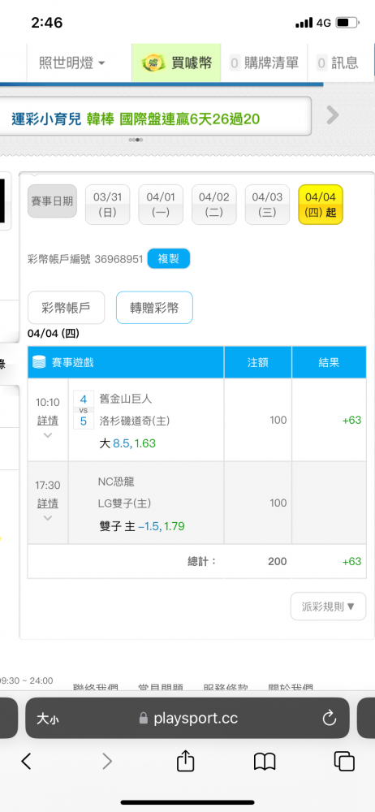The height and width of the screenshot is (812, 375).
Task: Tap the playsport.cc address bar
Action: click(x=187, y=718)
